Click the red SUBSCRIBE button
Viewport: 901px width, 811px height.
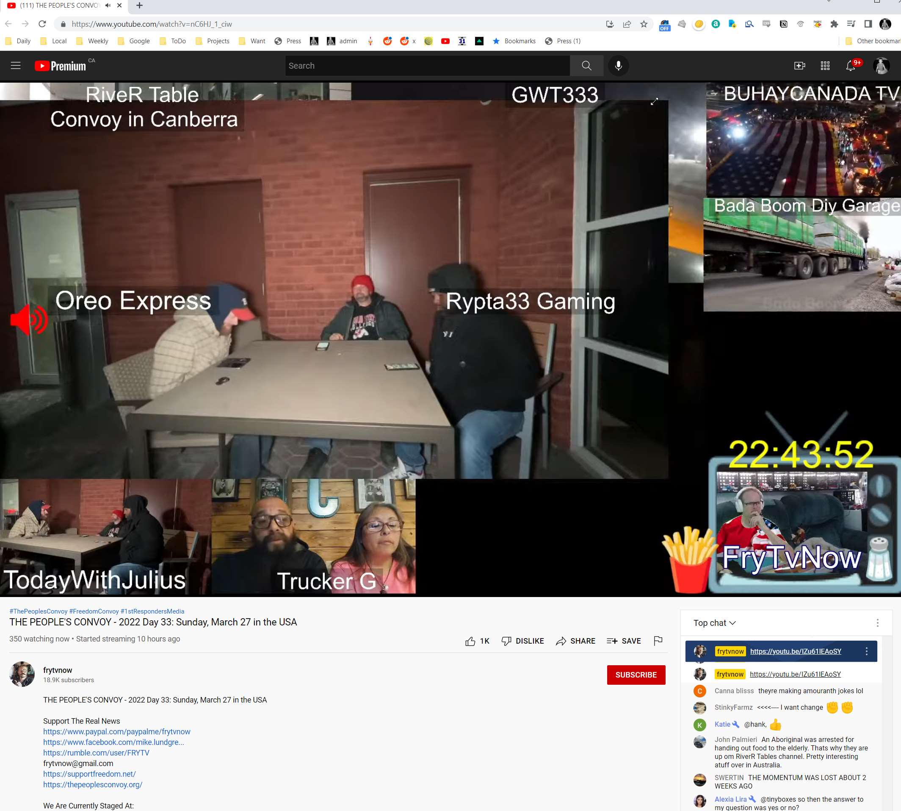pyautogui.click(x=636, y=675)
